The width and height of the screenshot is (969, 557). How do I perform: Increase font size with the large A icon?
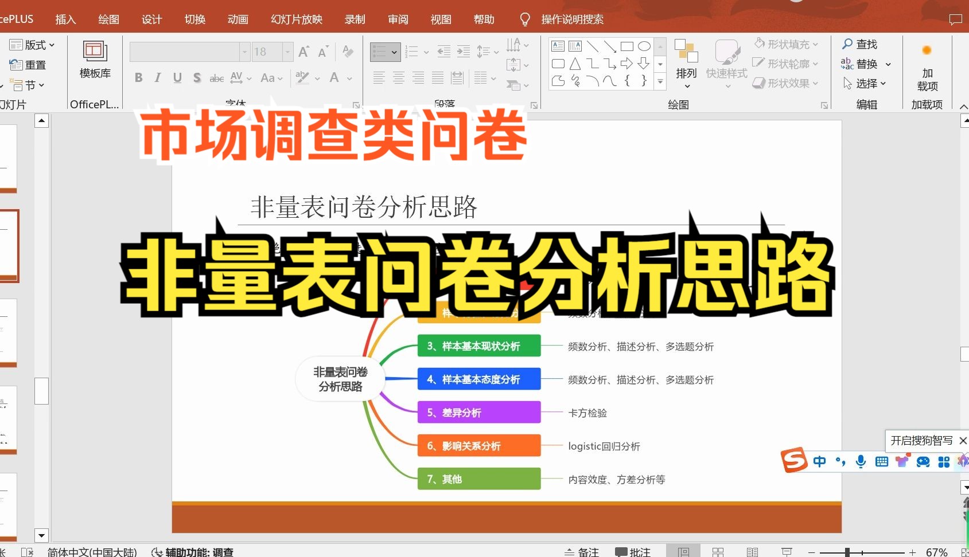click(304, 52)
